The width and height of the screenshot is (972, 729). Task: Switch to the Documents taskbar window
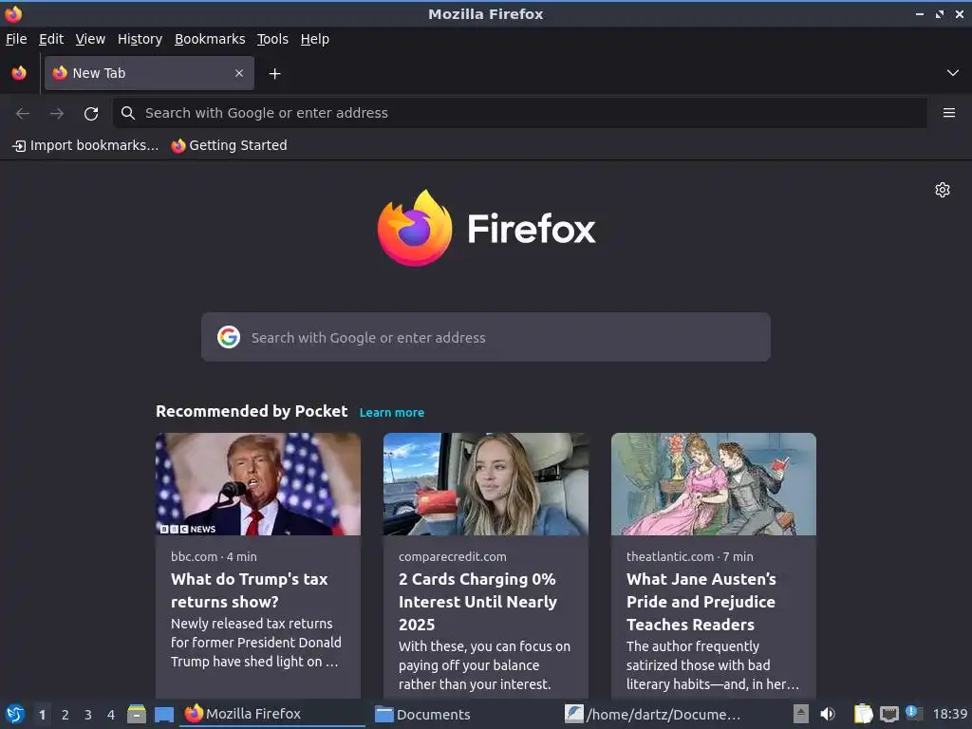(463, 714)
